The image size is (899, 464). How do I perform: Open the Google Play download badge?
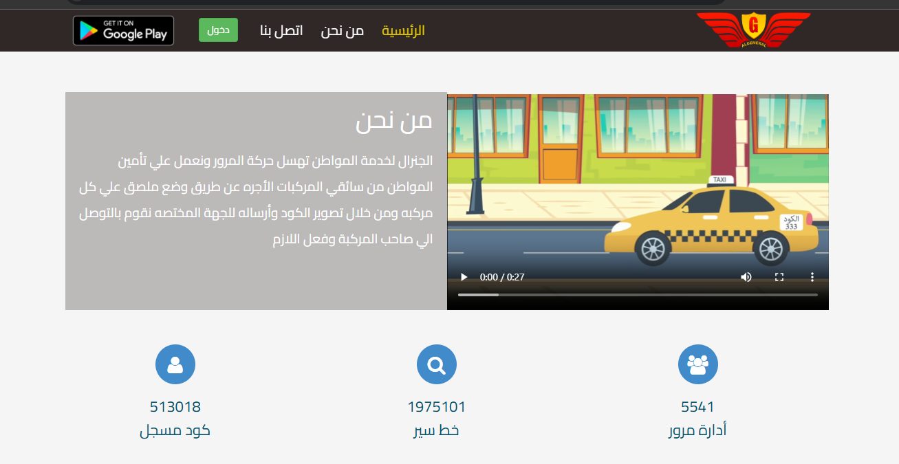click(x=124, y=30)
